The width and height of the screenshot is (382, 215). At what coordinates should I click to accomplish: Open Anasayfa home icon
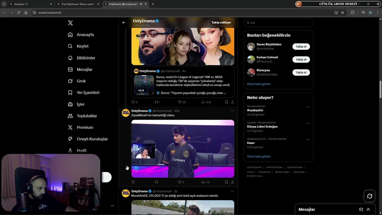coord(70,35)
